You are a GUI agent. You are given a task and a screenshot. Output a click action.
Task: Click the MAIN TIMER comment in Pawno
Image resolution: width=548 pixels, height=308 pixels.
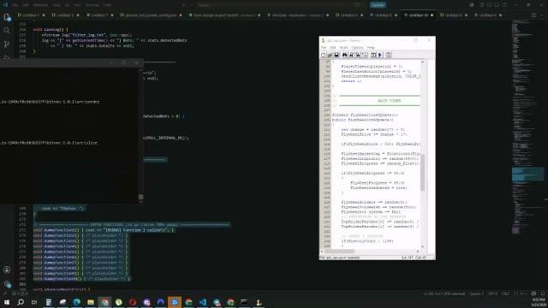[389, 101]
